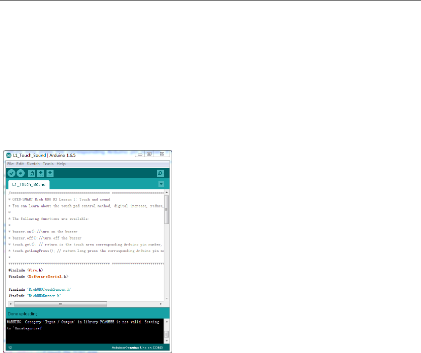The width and height of the screenshot is (421, 353).
Task: Click the buzzer.off() comment line
Action: [45, 238]
